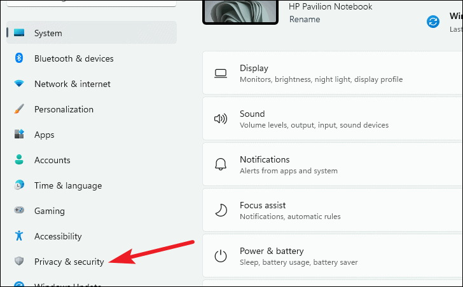Select Gaming from the sidebar
The height and width of the screenshot is (287, 463).
[x=92, y=210]
